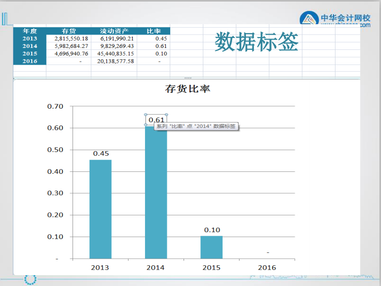Screen dimensions: 381x286
Task: Select the 2013 bar in chart
Action: [100, 209]
